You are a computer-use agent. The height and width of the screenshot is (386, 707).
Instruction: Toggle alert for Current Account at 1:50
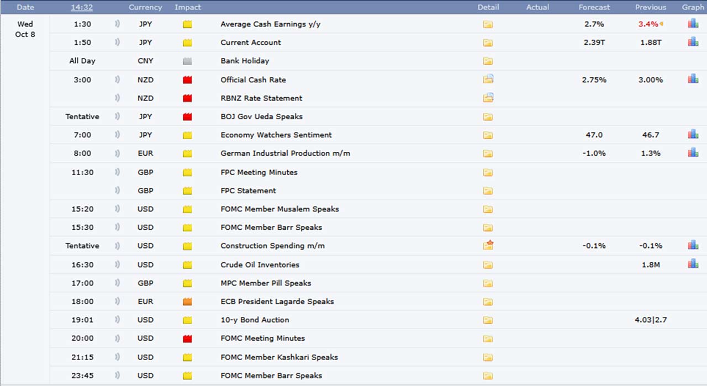click(117, 43)
